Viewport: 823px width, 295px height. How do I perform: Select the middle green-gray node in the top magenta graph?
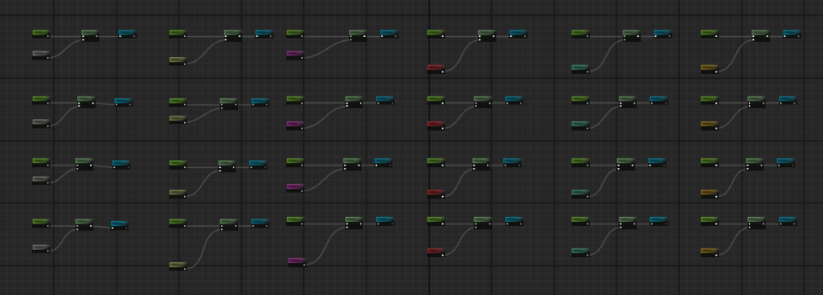point(358,35)
